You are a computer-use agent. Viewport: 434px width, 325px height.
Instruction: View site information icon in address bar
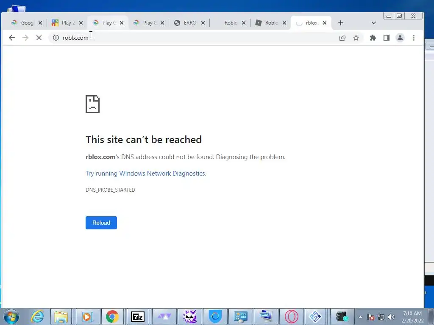56,38
